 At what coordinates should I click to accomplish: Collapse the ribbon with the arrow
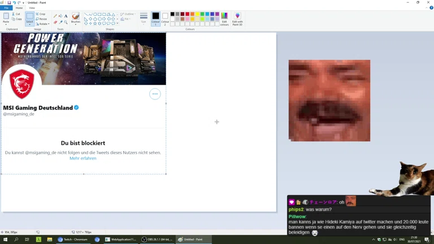tap(427, 8)
